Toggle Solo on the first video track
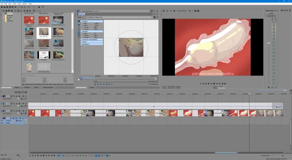The height and width of the screenshot is (160, 292). point(26,96)
